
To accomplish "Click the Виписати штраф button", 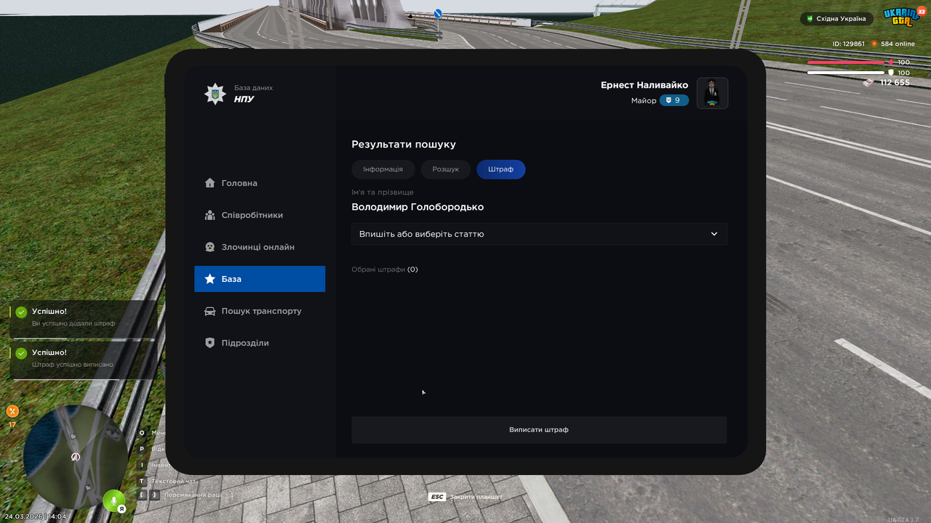I will click(539, 430).
